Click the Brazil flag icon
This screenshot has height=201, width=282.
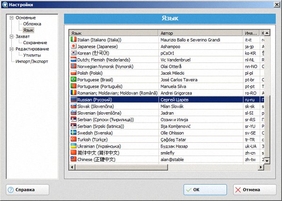tap(73, 80)
